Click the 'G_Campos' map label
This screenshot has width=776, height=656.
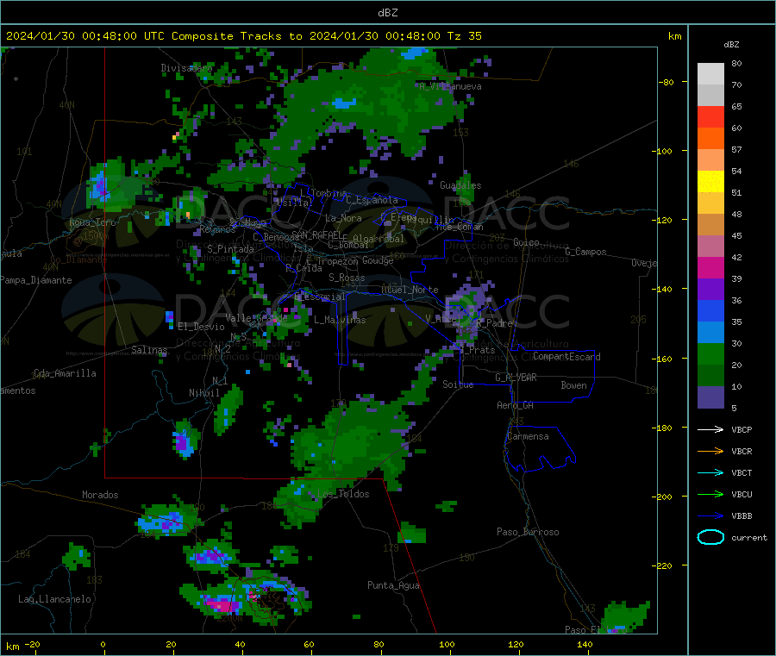(585, 252)
